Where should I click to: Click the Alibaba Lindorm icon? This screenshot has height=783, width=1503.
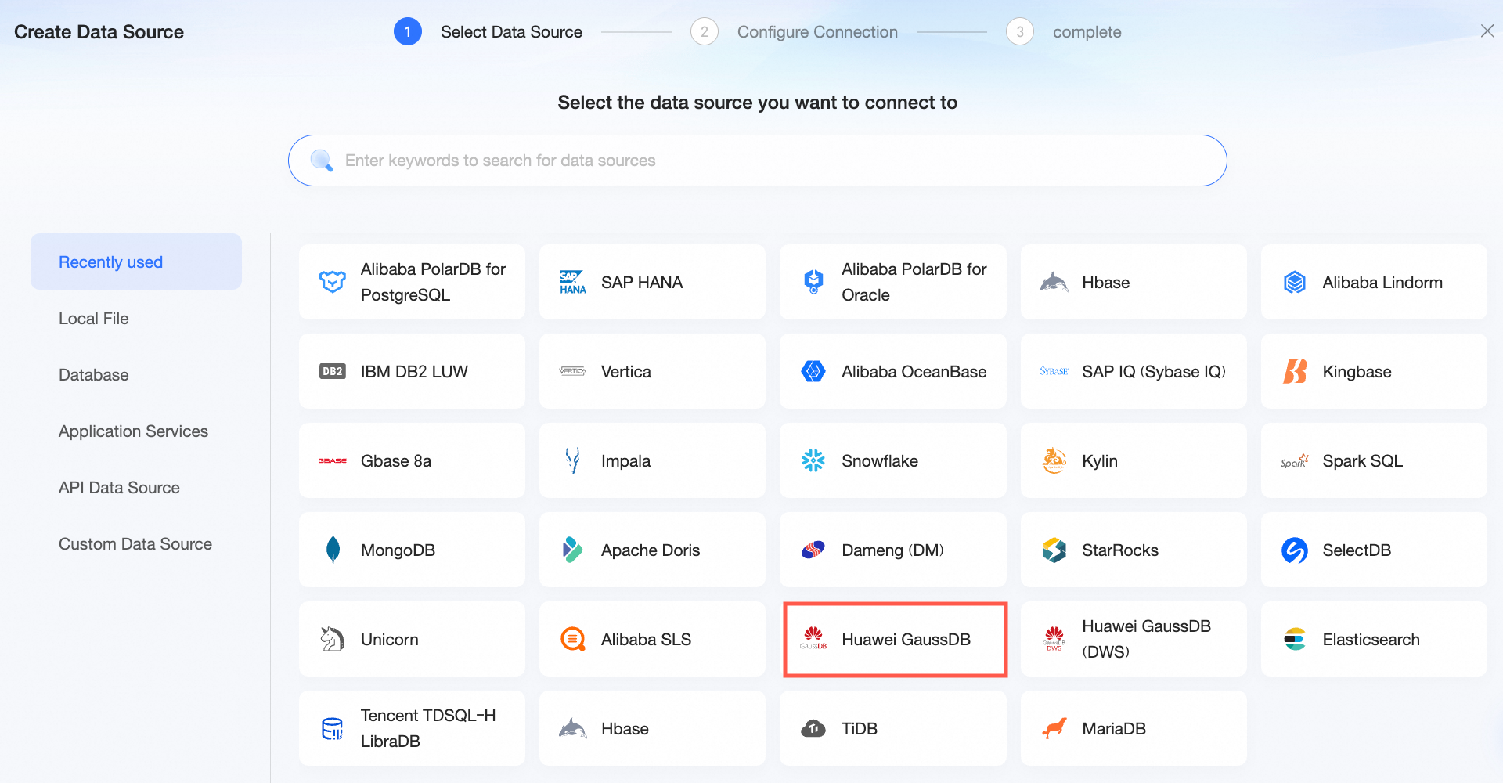(1295, 282)
